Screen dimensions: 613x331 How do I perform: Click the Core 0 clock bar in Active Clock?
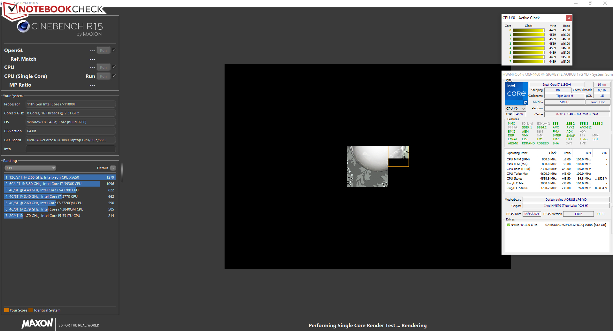[x=528, y=30]
